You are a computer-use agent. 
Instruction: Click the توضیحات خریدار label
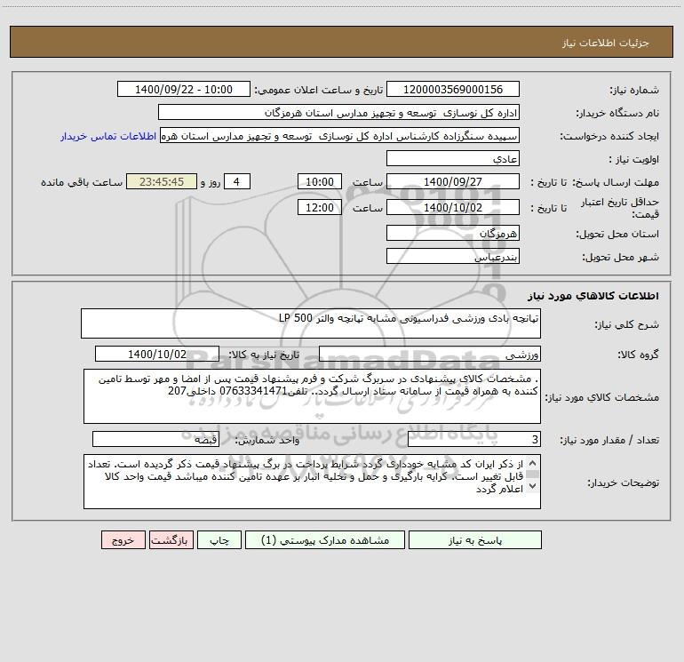click(x=623, y=483)
